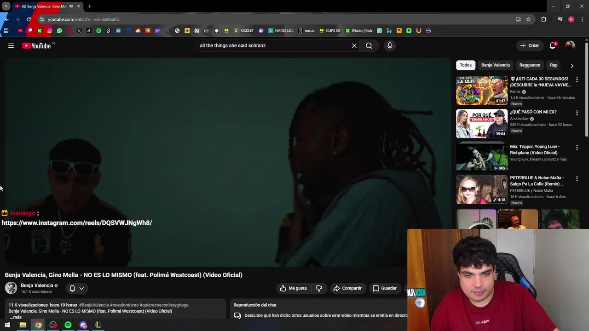
Task: Open the Chrome apps grid button
Action: [6, 31]
